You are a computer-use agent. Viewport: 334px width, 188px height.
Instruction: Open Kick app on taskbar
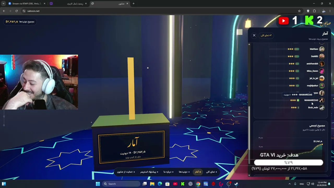183,184
